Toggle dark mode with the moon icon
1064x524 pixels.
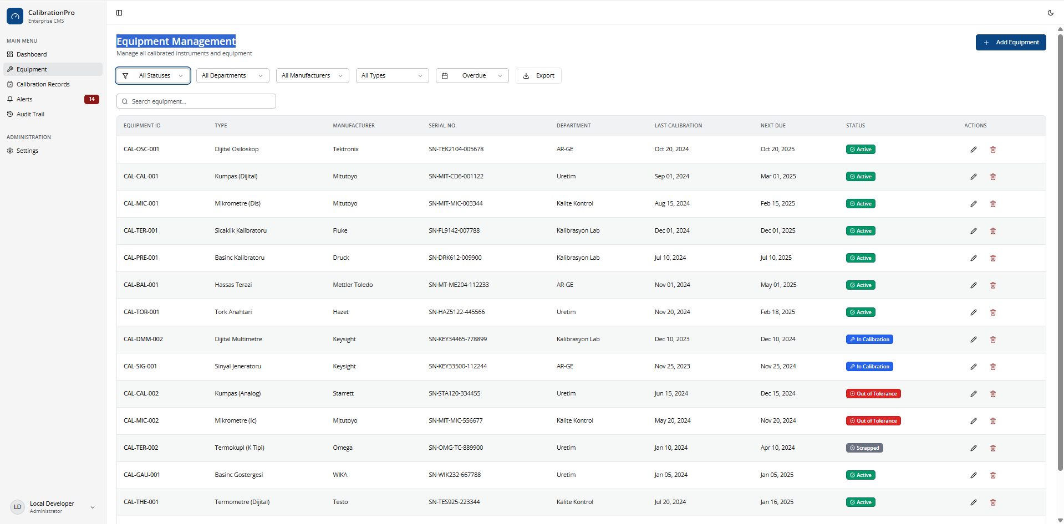tap(1051, 12)
